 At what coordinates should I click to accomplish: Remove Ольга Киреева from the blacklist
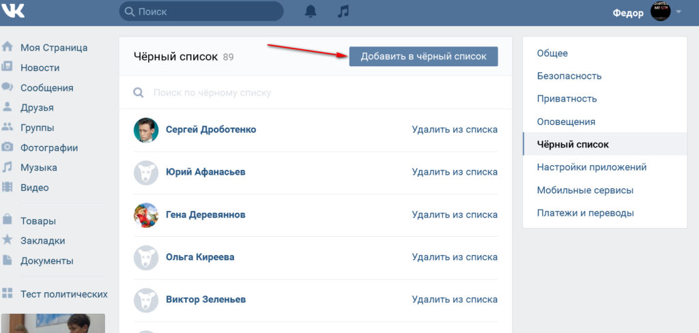(455, 257)
